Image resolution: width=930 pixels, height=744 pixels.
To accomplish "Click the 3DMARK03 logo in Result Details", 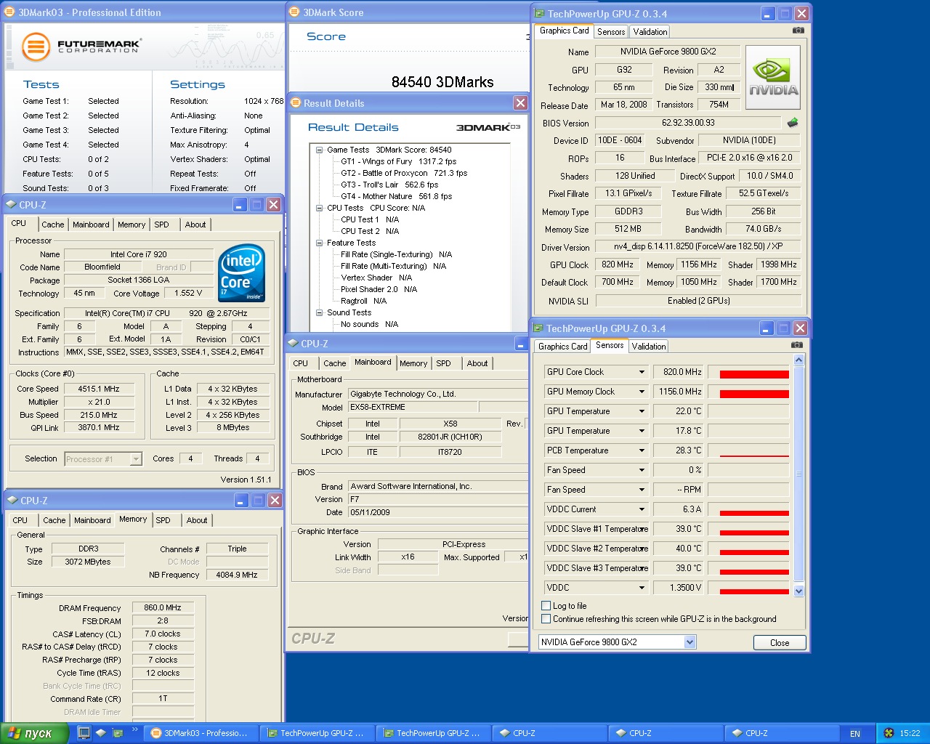I will coord(488,128).
